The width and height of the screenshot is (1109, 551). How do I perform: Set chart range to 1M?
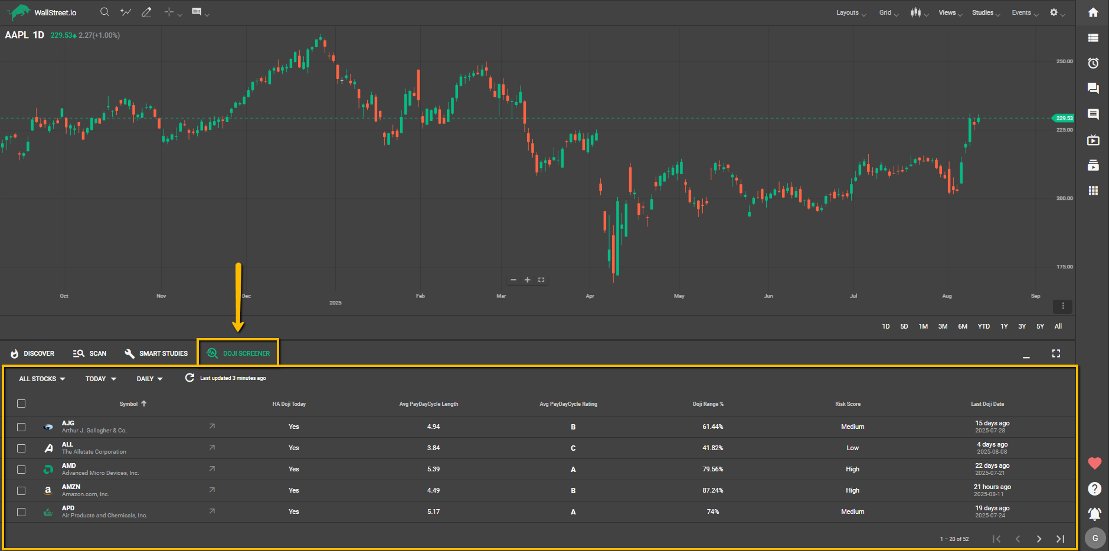click(923, 326)
